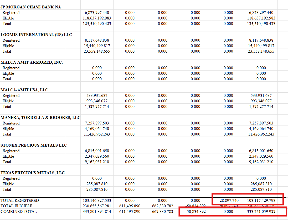288x220 pixels.
Task: Click 333,801,894.814 in COMBINED TOTAL row
Action: tap(97, 211)
